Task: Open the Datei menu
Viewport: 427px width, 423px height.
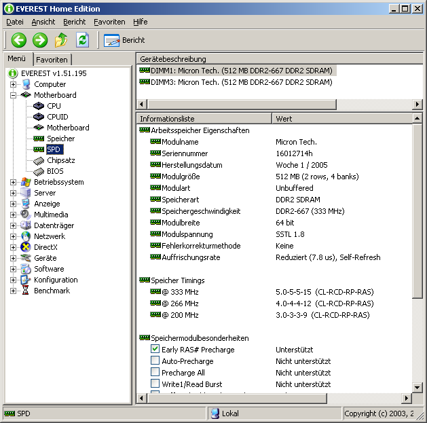Action: point(15,22)
